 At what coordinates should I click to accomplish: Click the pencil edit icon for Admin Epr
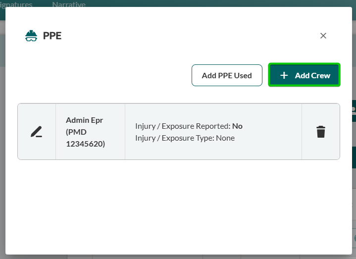36,132
